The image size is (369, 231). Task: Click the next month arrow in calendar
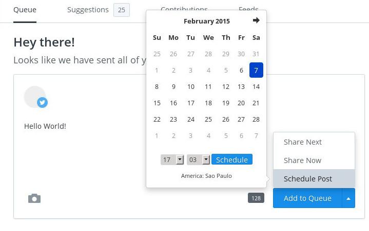pos(256,20)
